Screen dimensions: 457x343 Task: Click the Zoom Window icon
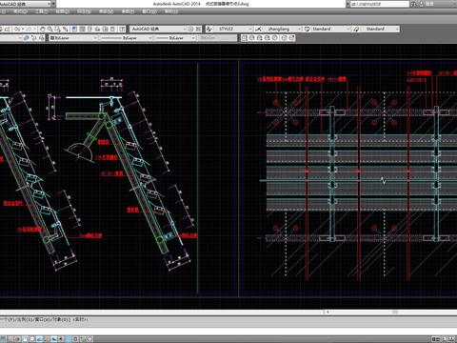[x=58, y=29]
